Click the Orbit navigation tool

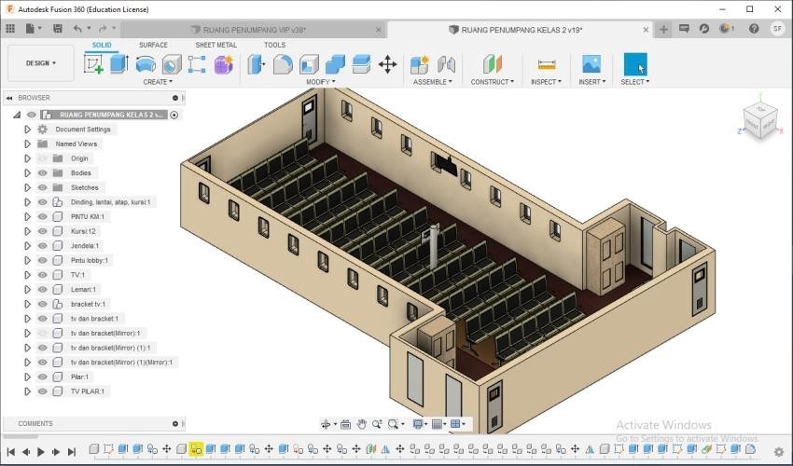point(326,424)
